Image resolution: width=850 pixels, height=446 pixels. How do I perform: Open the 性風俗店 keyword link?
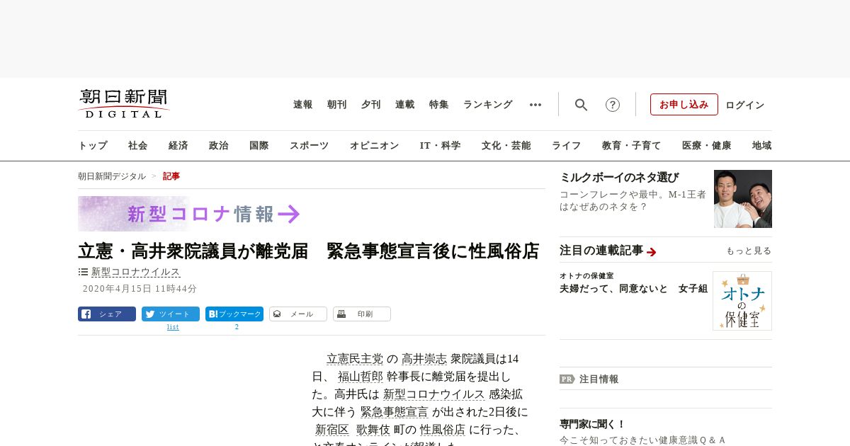(x=443, y=430)
